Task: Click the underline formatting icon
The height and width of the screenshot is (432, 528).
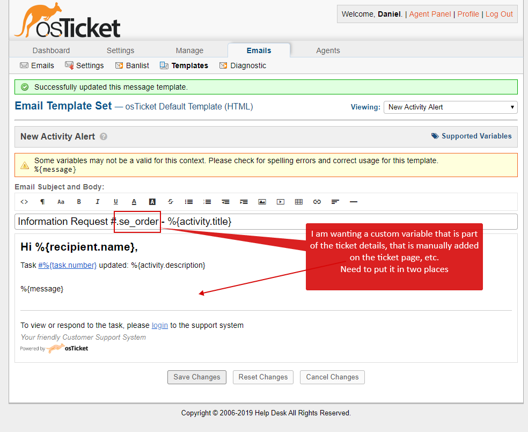Action: 115,202
